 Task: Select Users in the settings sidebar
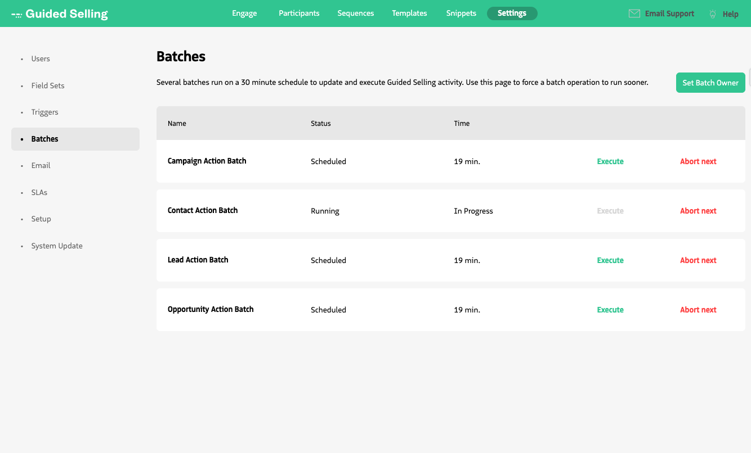[x=40, y=58]
